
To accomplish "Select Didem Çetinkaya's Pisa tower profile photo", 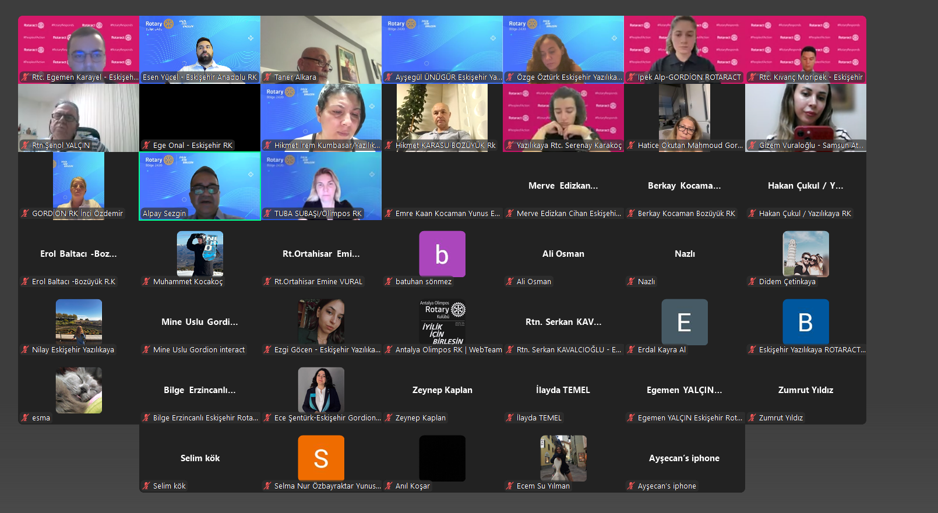I will pos(806,254).
